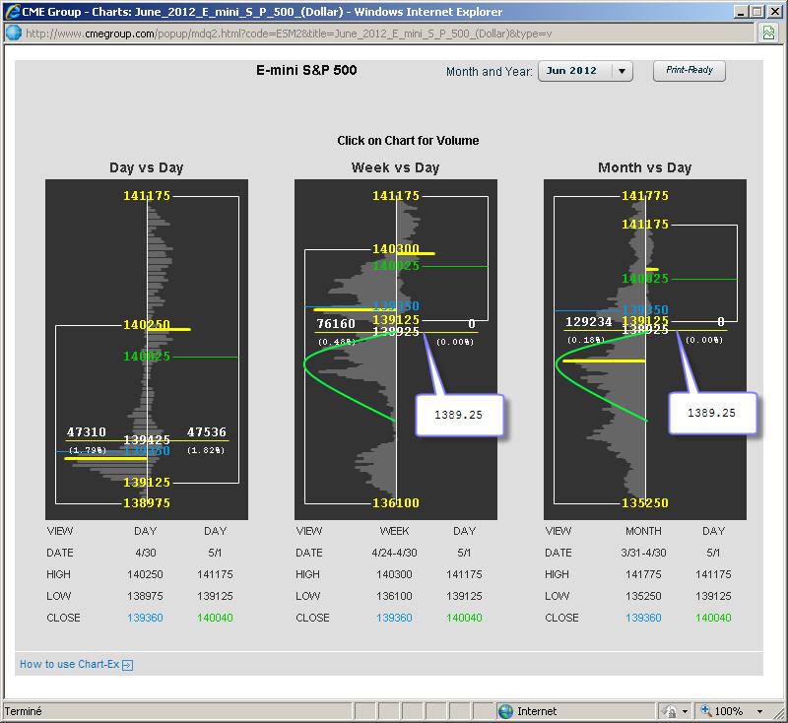The width and height of the screenshot is (788, 723).
Task: Click the page globe icon in address bar
Action: coord(14,33)
